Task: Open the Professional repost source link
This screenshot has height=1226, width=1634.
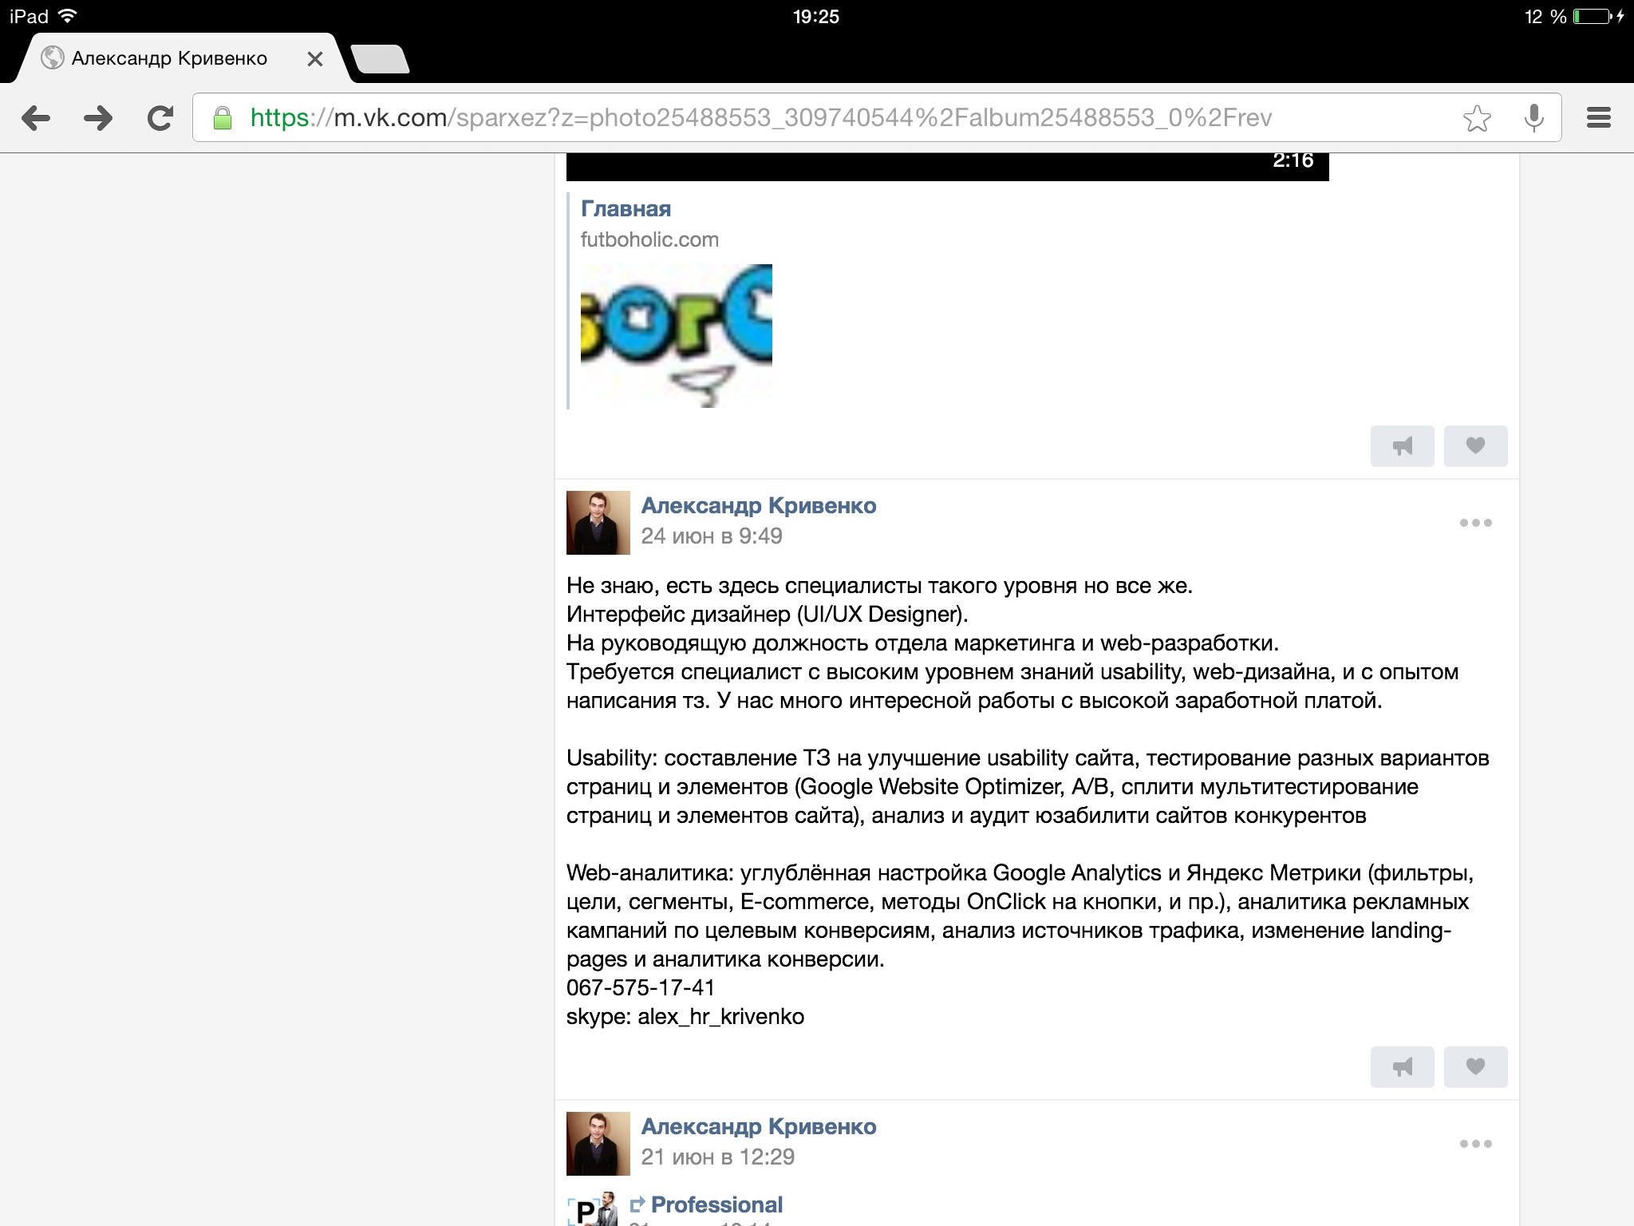Action: pyautogui.click(x=716, y=1204)
